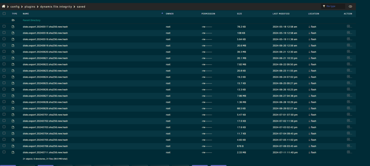Image resolution: width=370 pixels, height=166 pixels.
Task: Open file disks.export.20240622.sha256.new.hash
Action: pos(45,64)
